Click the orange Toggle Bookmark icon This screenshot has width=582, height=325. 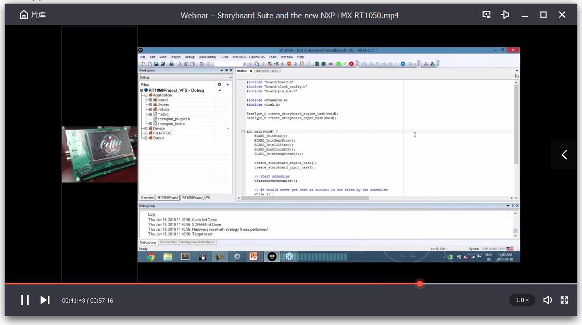point(289,64)
